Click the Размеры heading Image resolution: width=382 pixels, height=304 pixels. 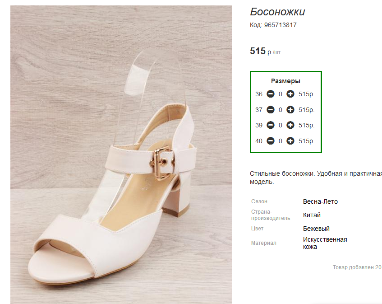(285, 81)
